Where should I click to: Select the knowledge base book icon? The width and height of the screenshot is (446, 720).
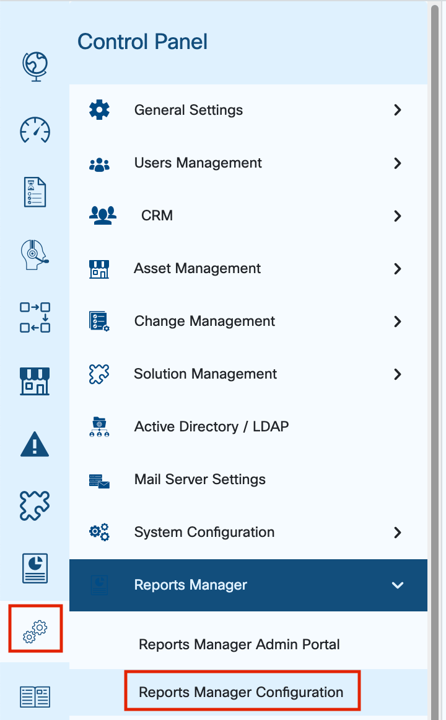[x=35, y=696]
